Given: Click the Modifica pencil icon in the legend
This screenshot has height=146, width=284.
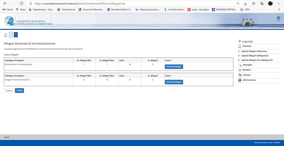Looking at the screenshot, I should pos(240,70).
